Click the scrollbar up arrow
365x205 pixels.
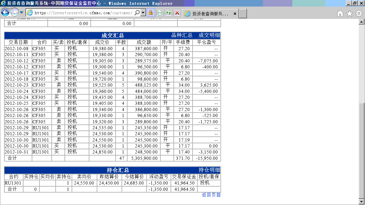pos(361,22)
